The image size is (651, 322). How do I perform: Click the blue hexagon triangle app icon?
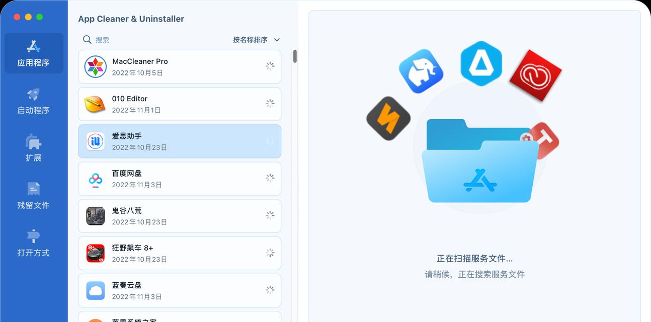click(481, 63)
